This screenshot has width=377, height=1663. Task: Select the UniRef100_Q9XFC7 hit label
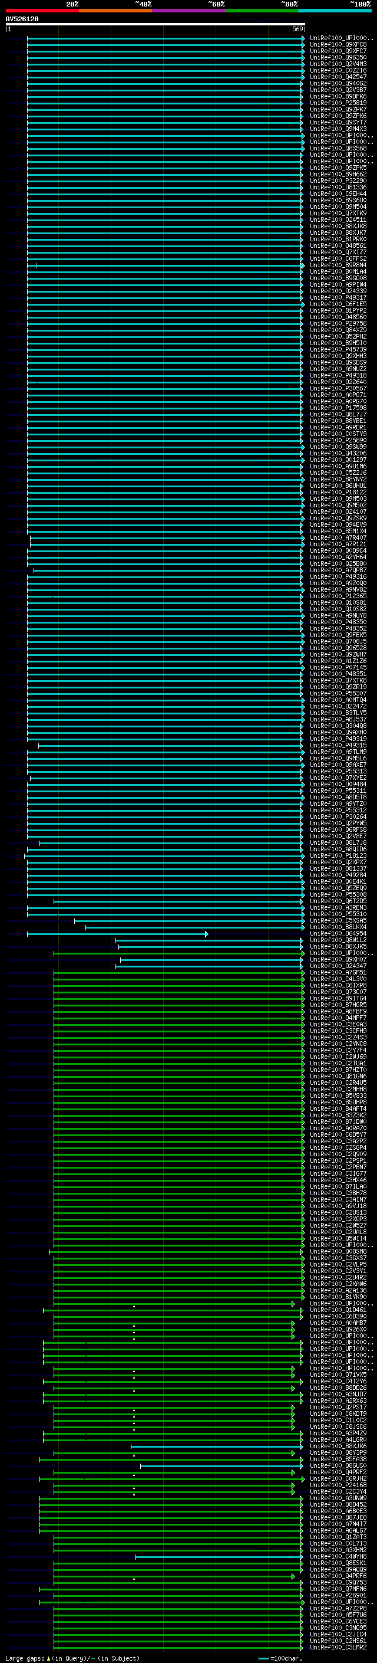tap(338, 51)
